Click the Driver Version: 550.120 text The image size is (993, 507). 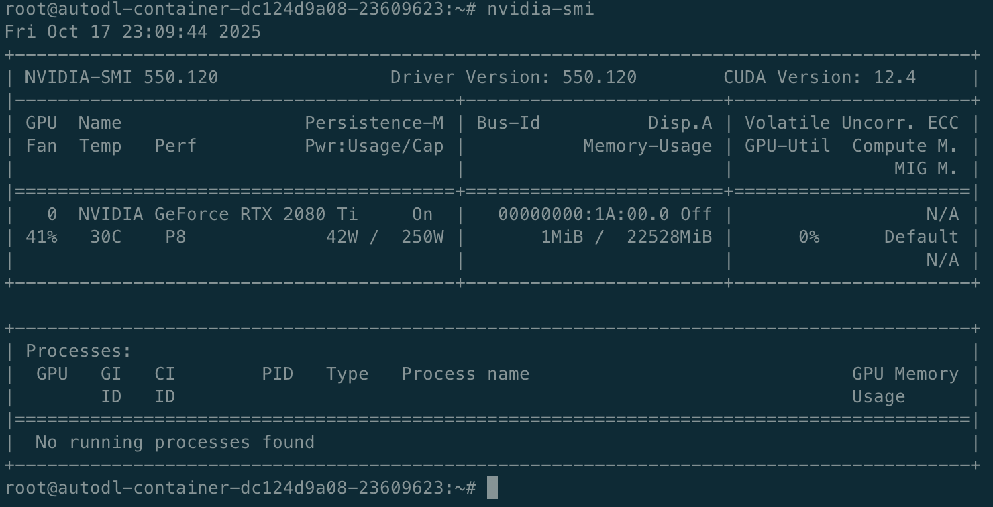513,78
